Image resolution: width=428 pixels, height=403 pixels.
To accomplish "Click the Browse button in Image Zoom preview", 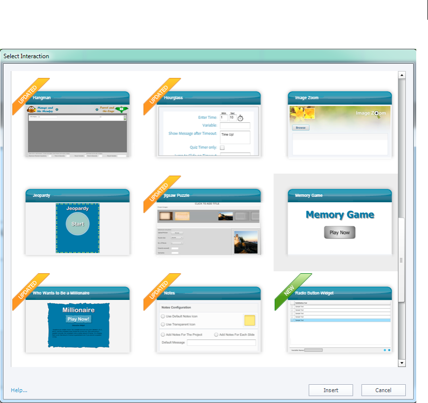I will (x=300, y=128).
